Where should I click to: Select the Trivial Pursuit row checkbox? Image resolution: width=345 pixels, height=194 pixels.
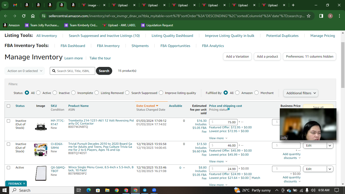tap(8, 144)
